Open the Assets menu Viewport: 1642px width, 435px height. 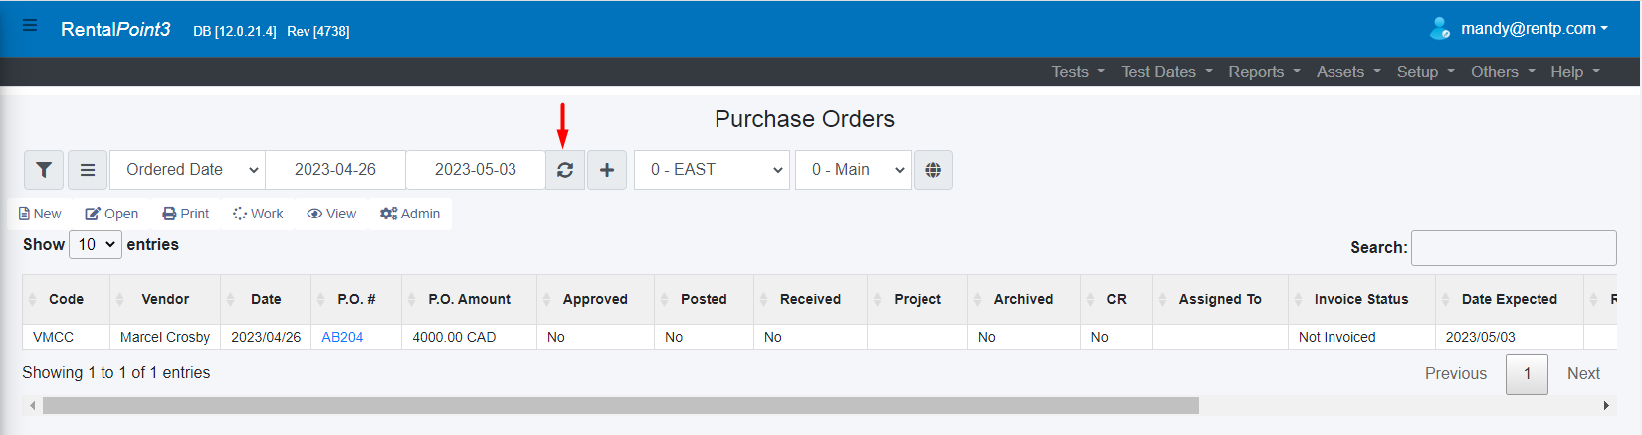click(1348, 72)
